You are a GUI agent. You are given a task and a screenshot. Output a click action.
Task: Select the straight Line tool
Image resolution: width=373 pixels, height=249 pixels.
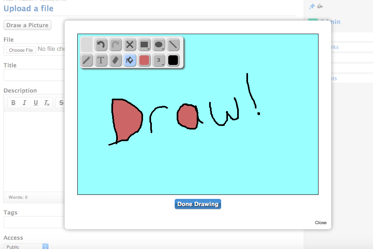(x=173, y=45)
